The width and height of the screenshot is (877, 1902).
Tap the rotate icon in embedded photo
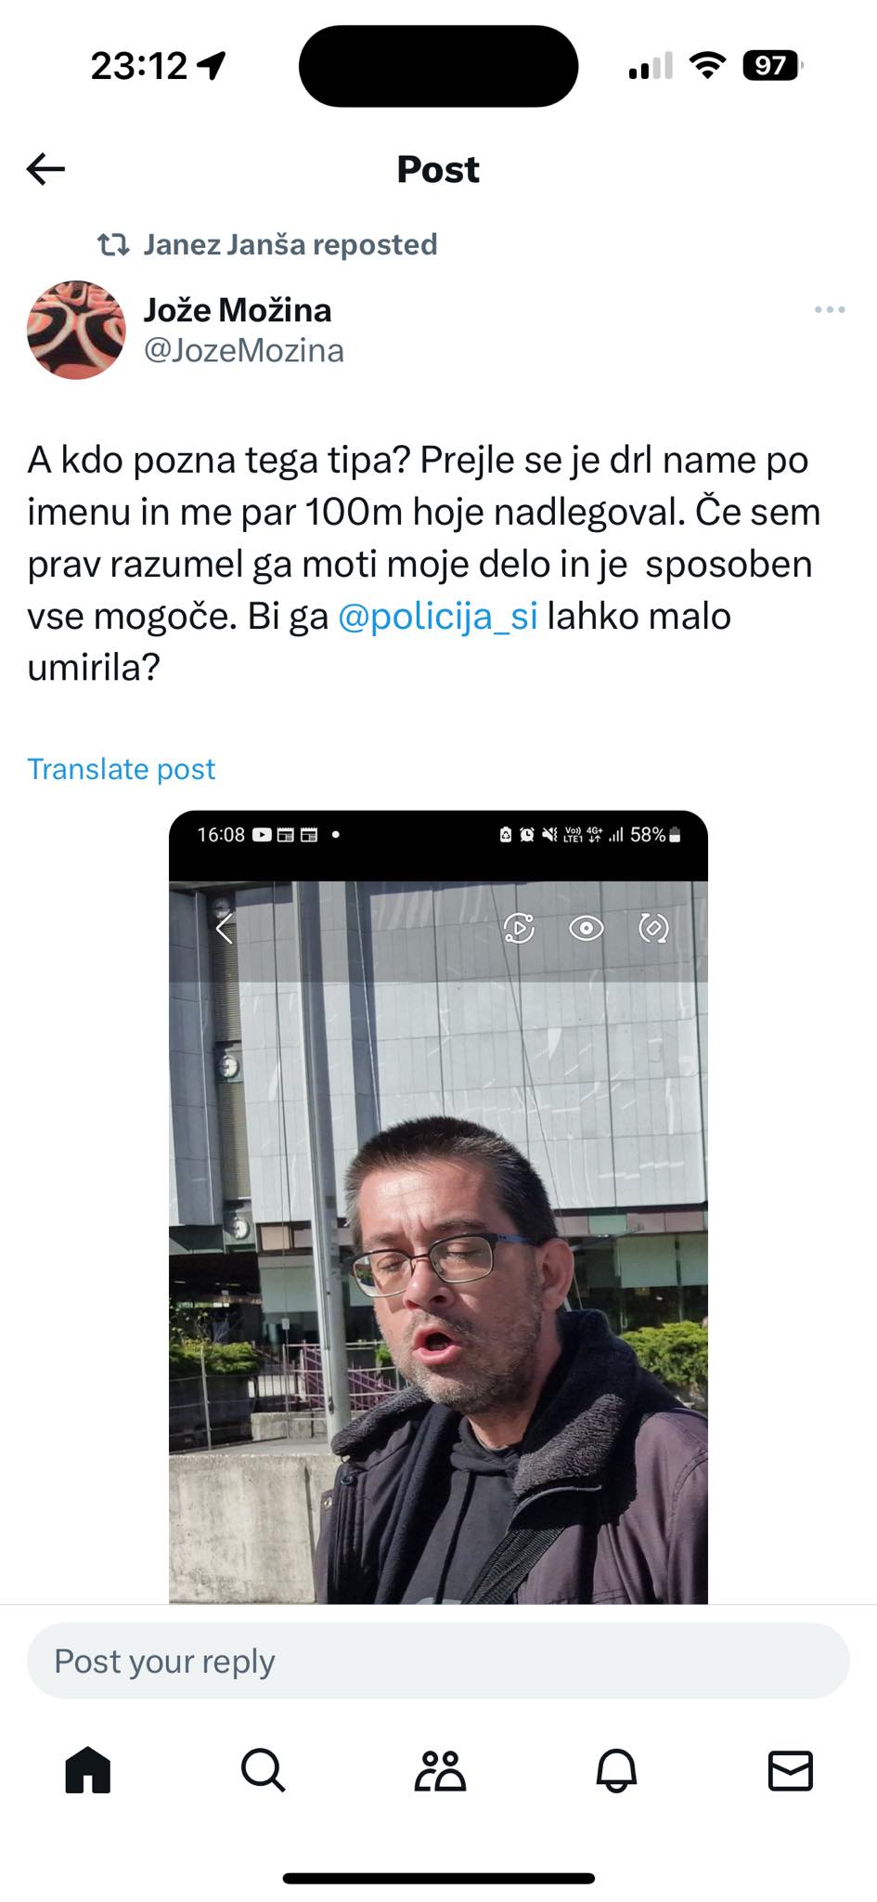click(x=653, y=928)
